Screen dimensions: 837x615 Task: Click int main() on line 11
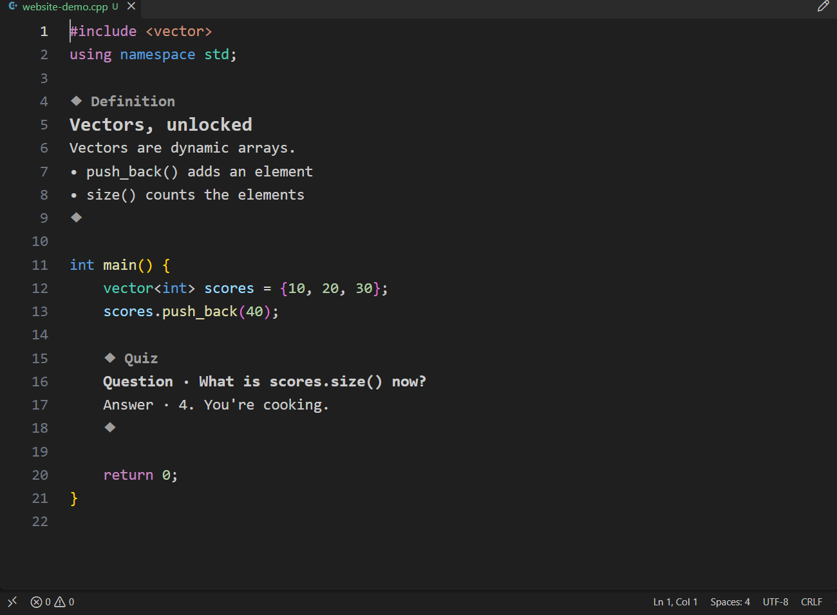click(x=111, y=265)
